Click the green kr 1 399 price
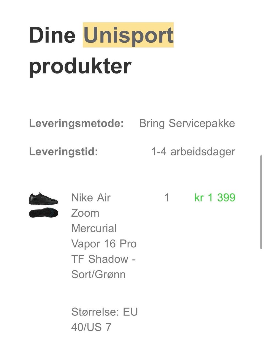Image resolution: width=264 pixels, height=349 pixels. 215,198
